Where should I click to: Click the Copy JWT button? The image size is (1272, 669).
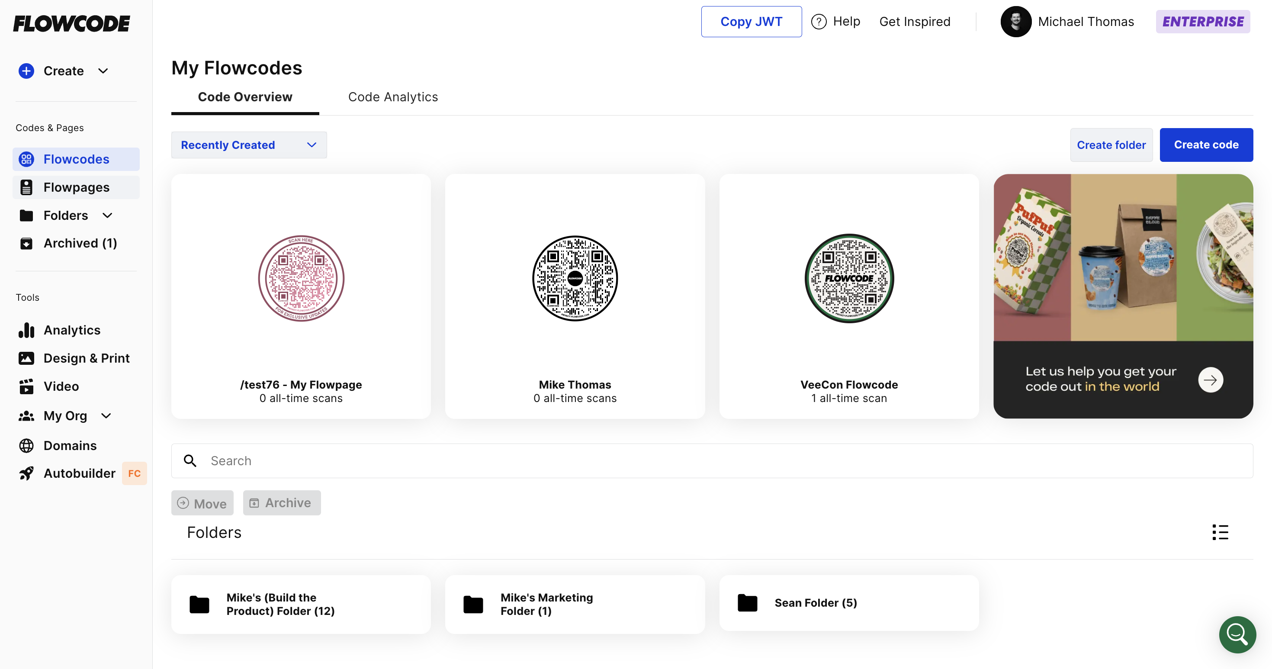click(751, 21)
